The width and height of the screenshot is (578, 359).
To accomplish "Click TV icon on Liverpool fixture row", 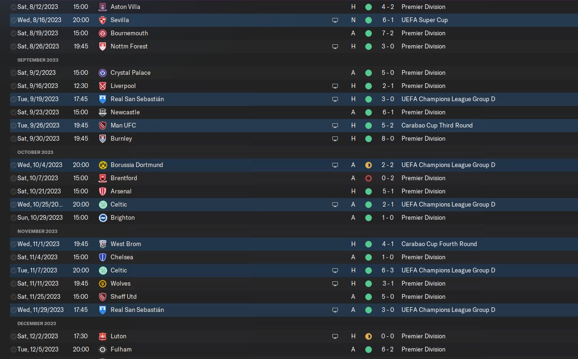I will [335, 86].
